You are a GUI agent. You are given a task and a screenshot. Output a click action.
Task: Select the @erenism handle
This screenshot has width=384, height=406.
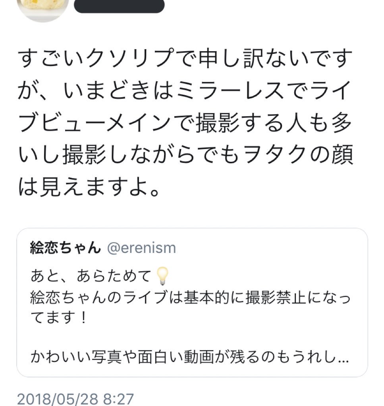[141, 248]
